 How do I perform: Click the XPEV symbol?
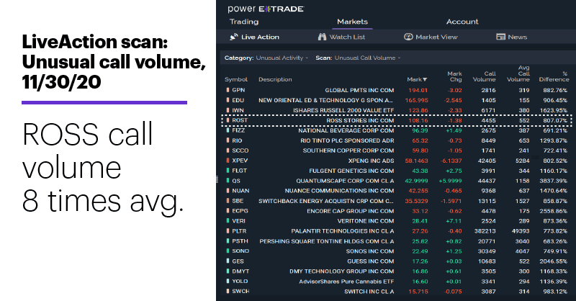click(240, 161)
